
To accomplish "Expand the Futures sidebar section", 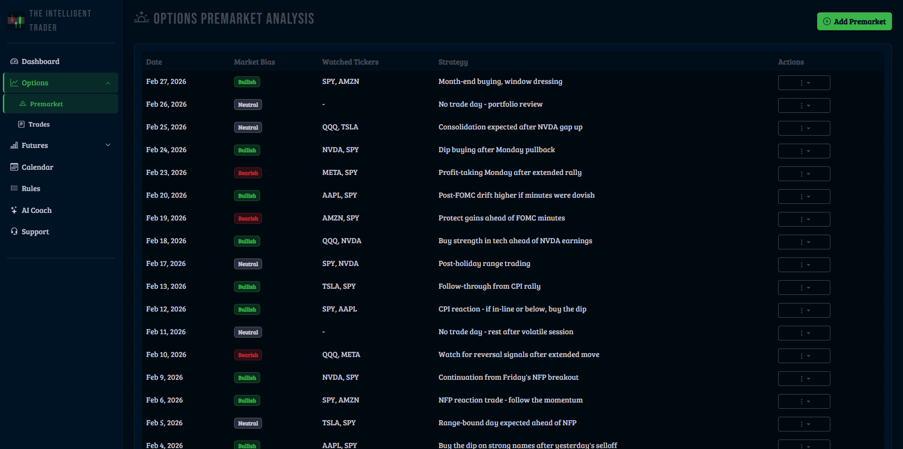I will coord(108,145).
